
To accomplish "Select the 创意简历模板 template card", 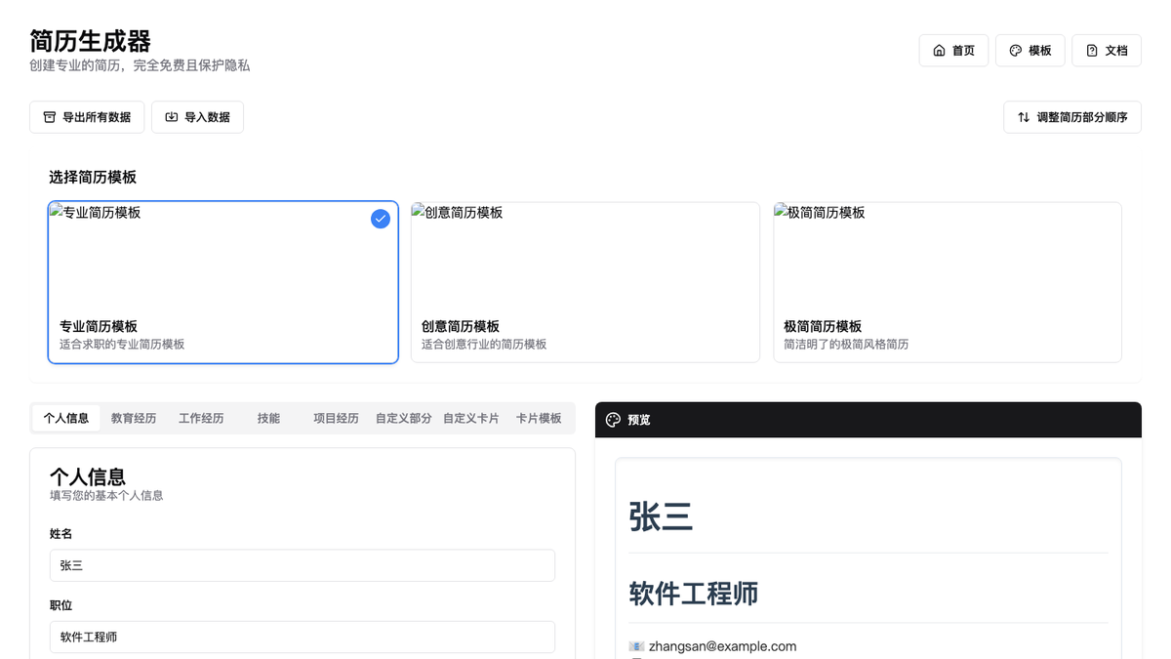I will coord(585,282).
